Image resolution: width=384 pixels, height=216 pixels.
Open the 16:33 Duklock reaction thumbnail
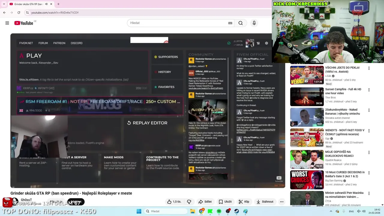[x=307, y=159]
